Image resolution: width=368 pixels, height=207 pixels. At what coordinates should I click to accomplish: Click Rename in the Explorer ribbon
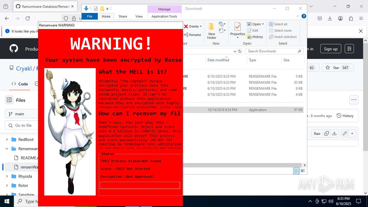tap(193, 35)
